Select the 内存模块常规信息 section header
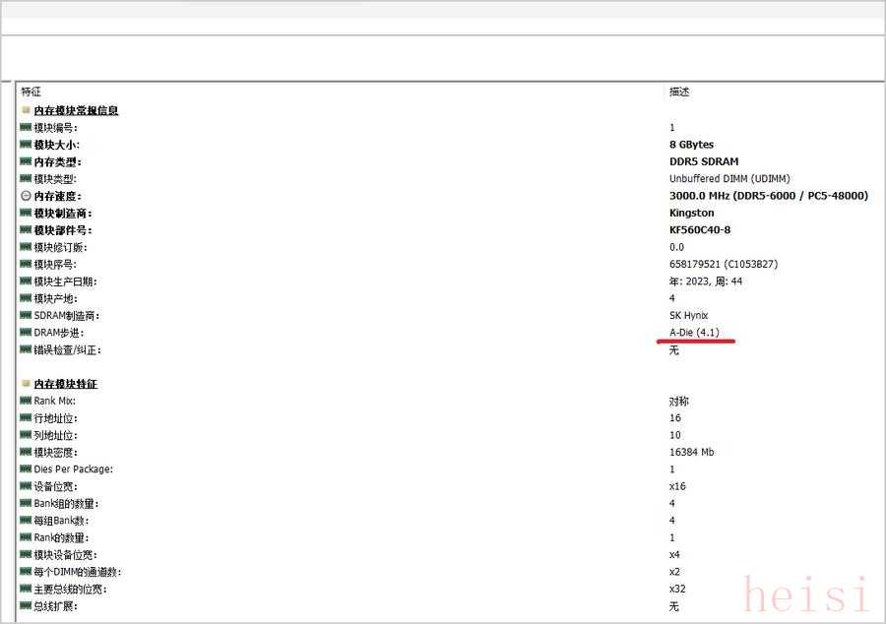Image resolution: width=886 pixels, height=624 pixels. point(76,110)
